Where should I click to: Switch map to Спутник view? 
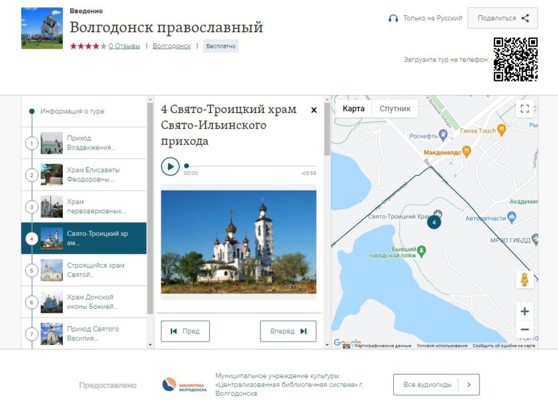[x=395, y=109]
